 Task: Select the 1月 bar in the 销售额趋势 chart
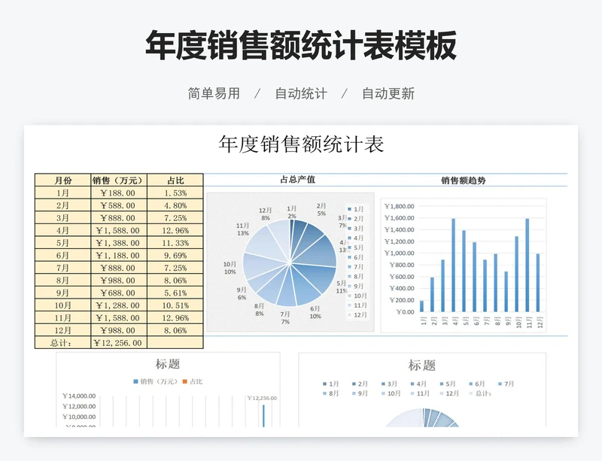(422, 306)
